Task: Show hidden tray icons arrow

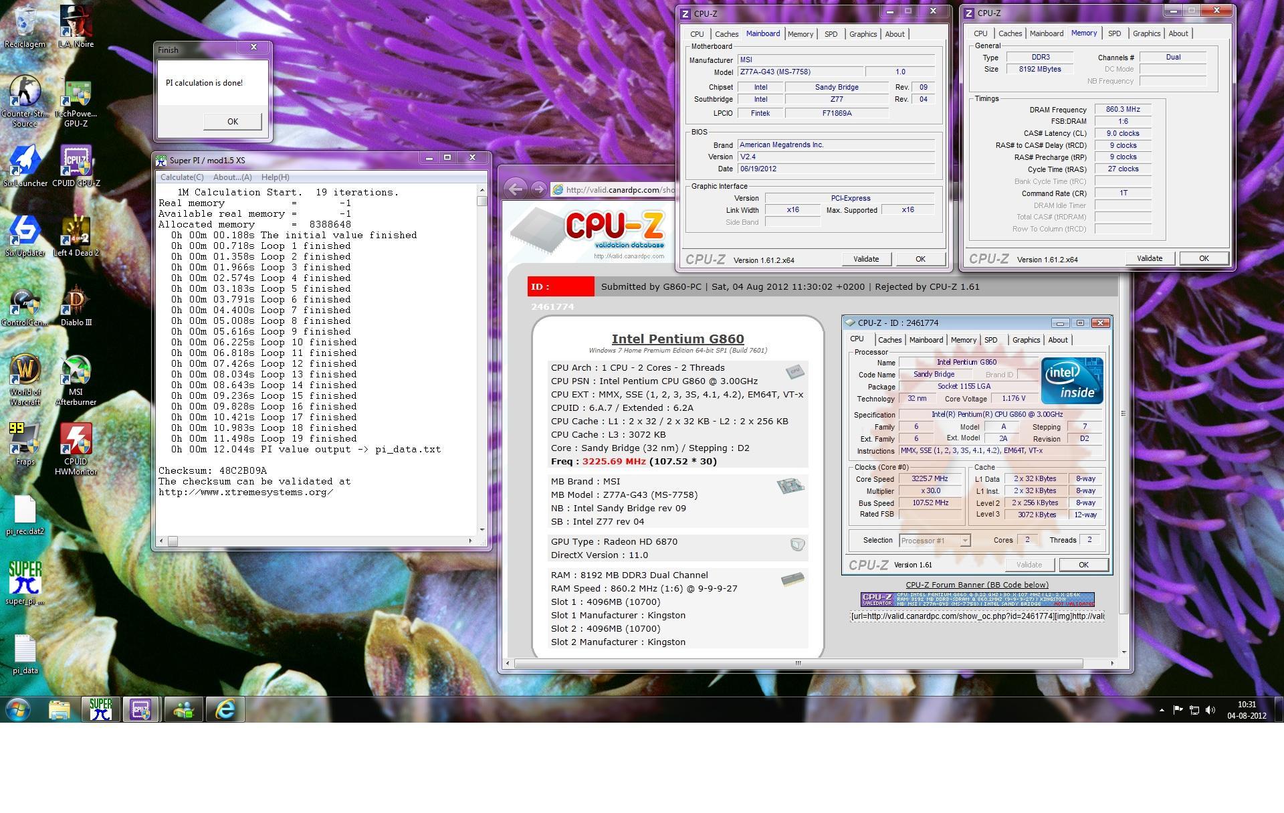Action: 1162,710
